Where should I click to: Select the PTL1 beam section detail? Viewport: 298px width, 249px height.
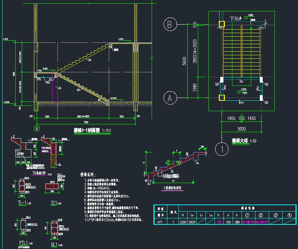point(24,226)
